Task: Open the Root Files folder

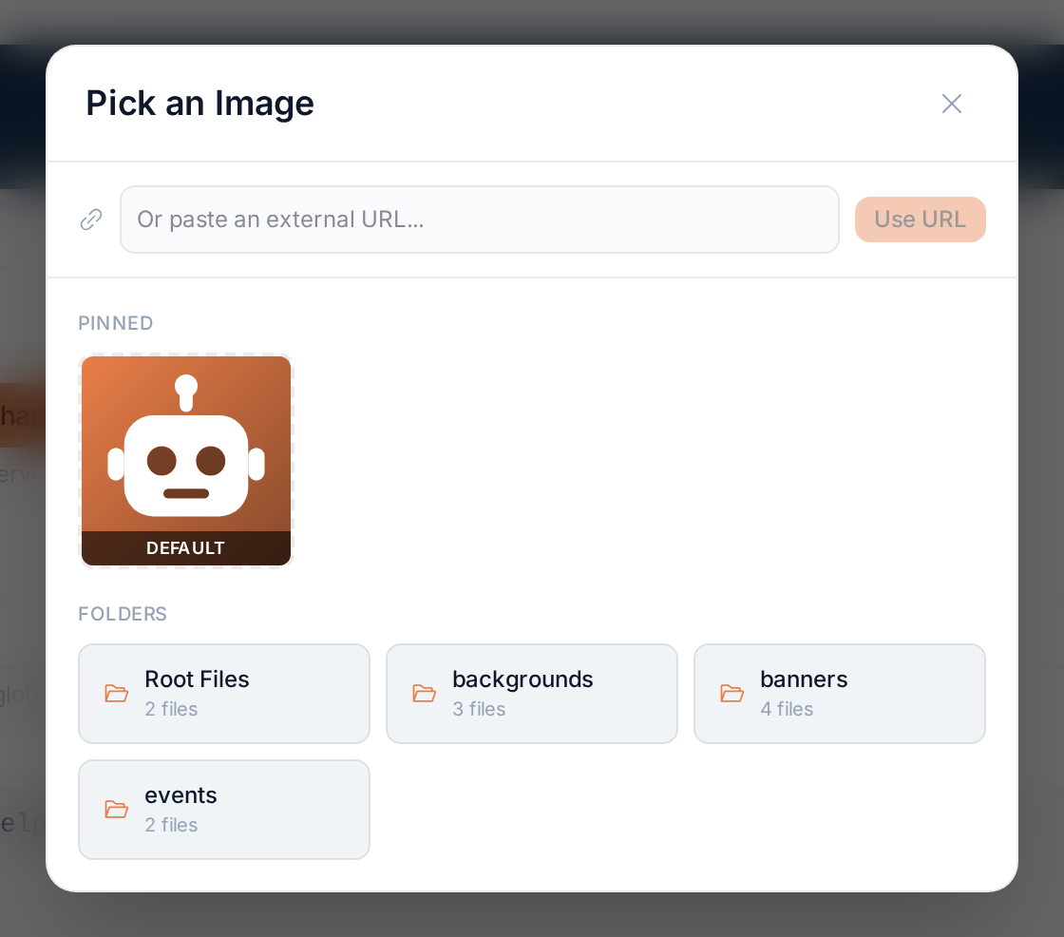Action: coord(224,693)
